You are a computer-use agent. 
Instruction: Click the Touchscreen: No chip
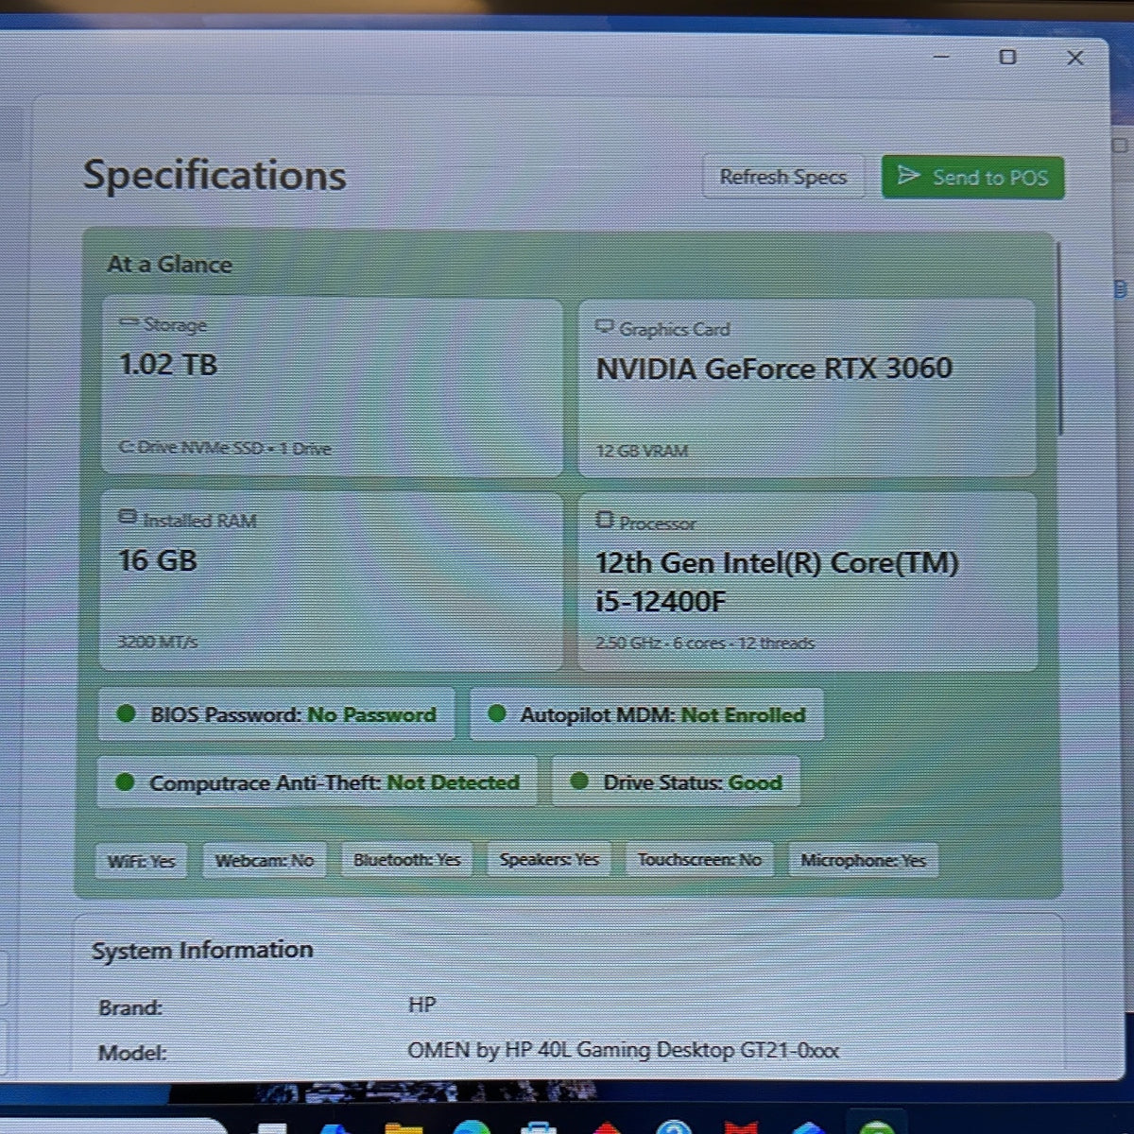(x=699, y=860)
